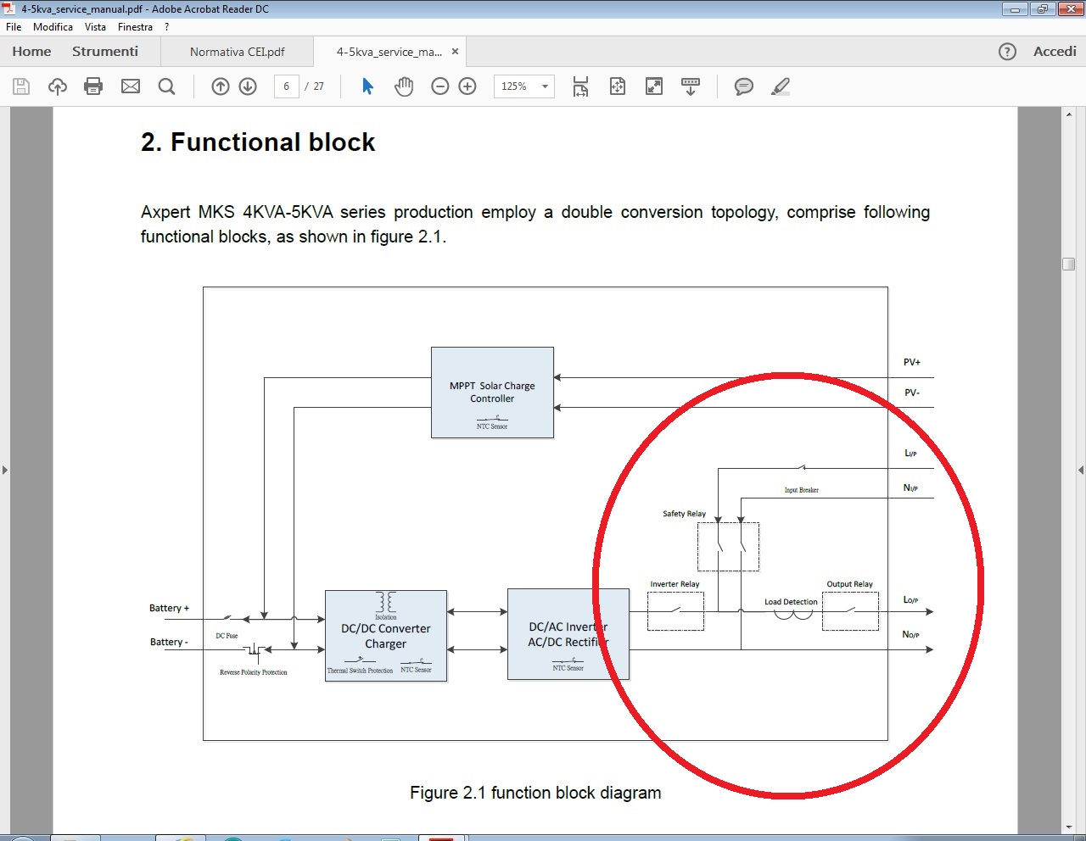Click the "DC Fuse" label
Viewport: 1086px width, 841px height.
click(227, 636)
